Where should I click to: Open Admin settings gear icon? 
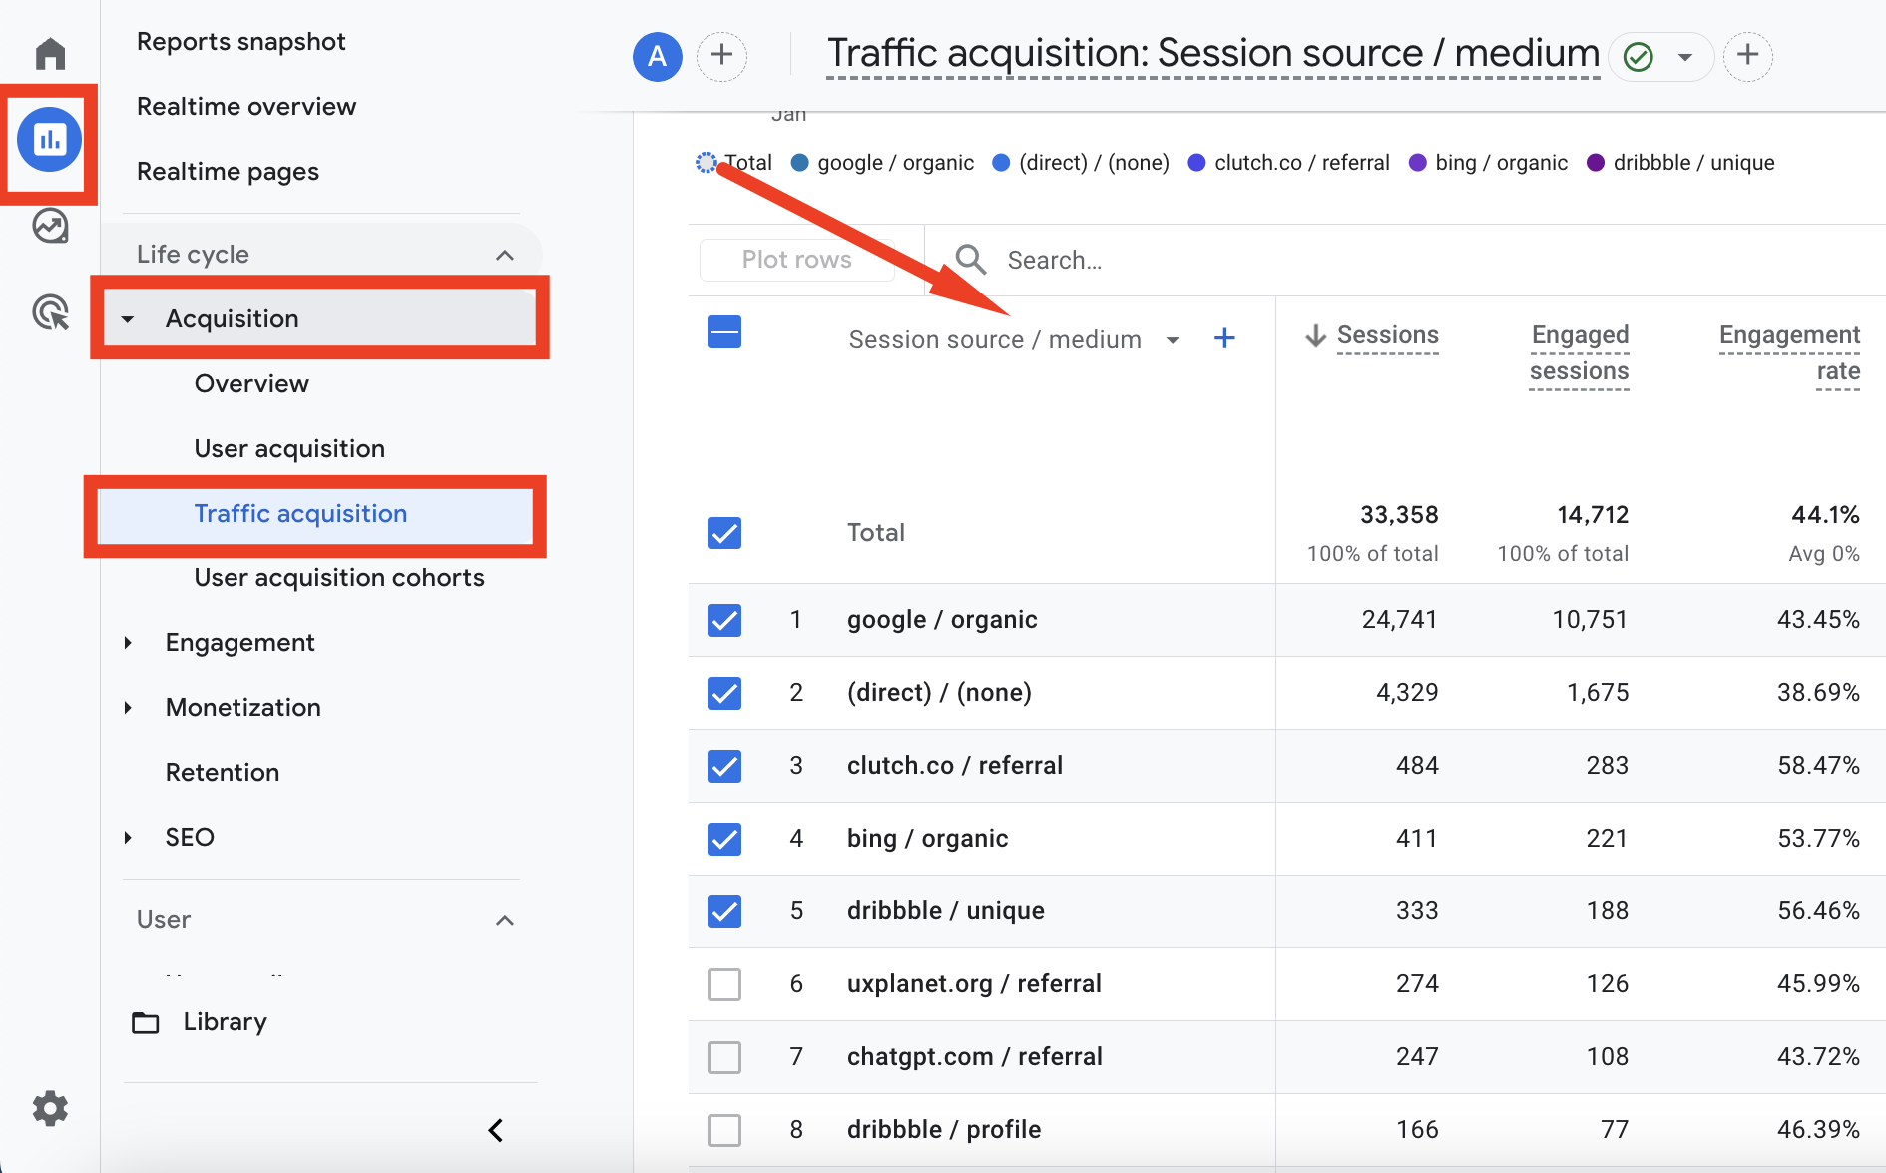coord(50,1108)
